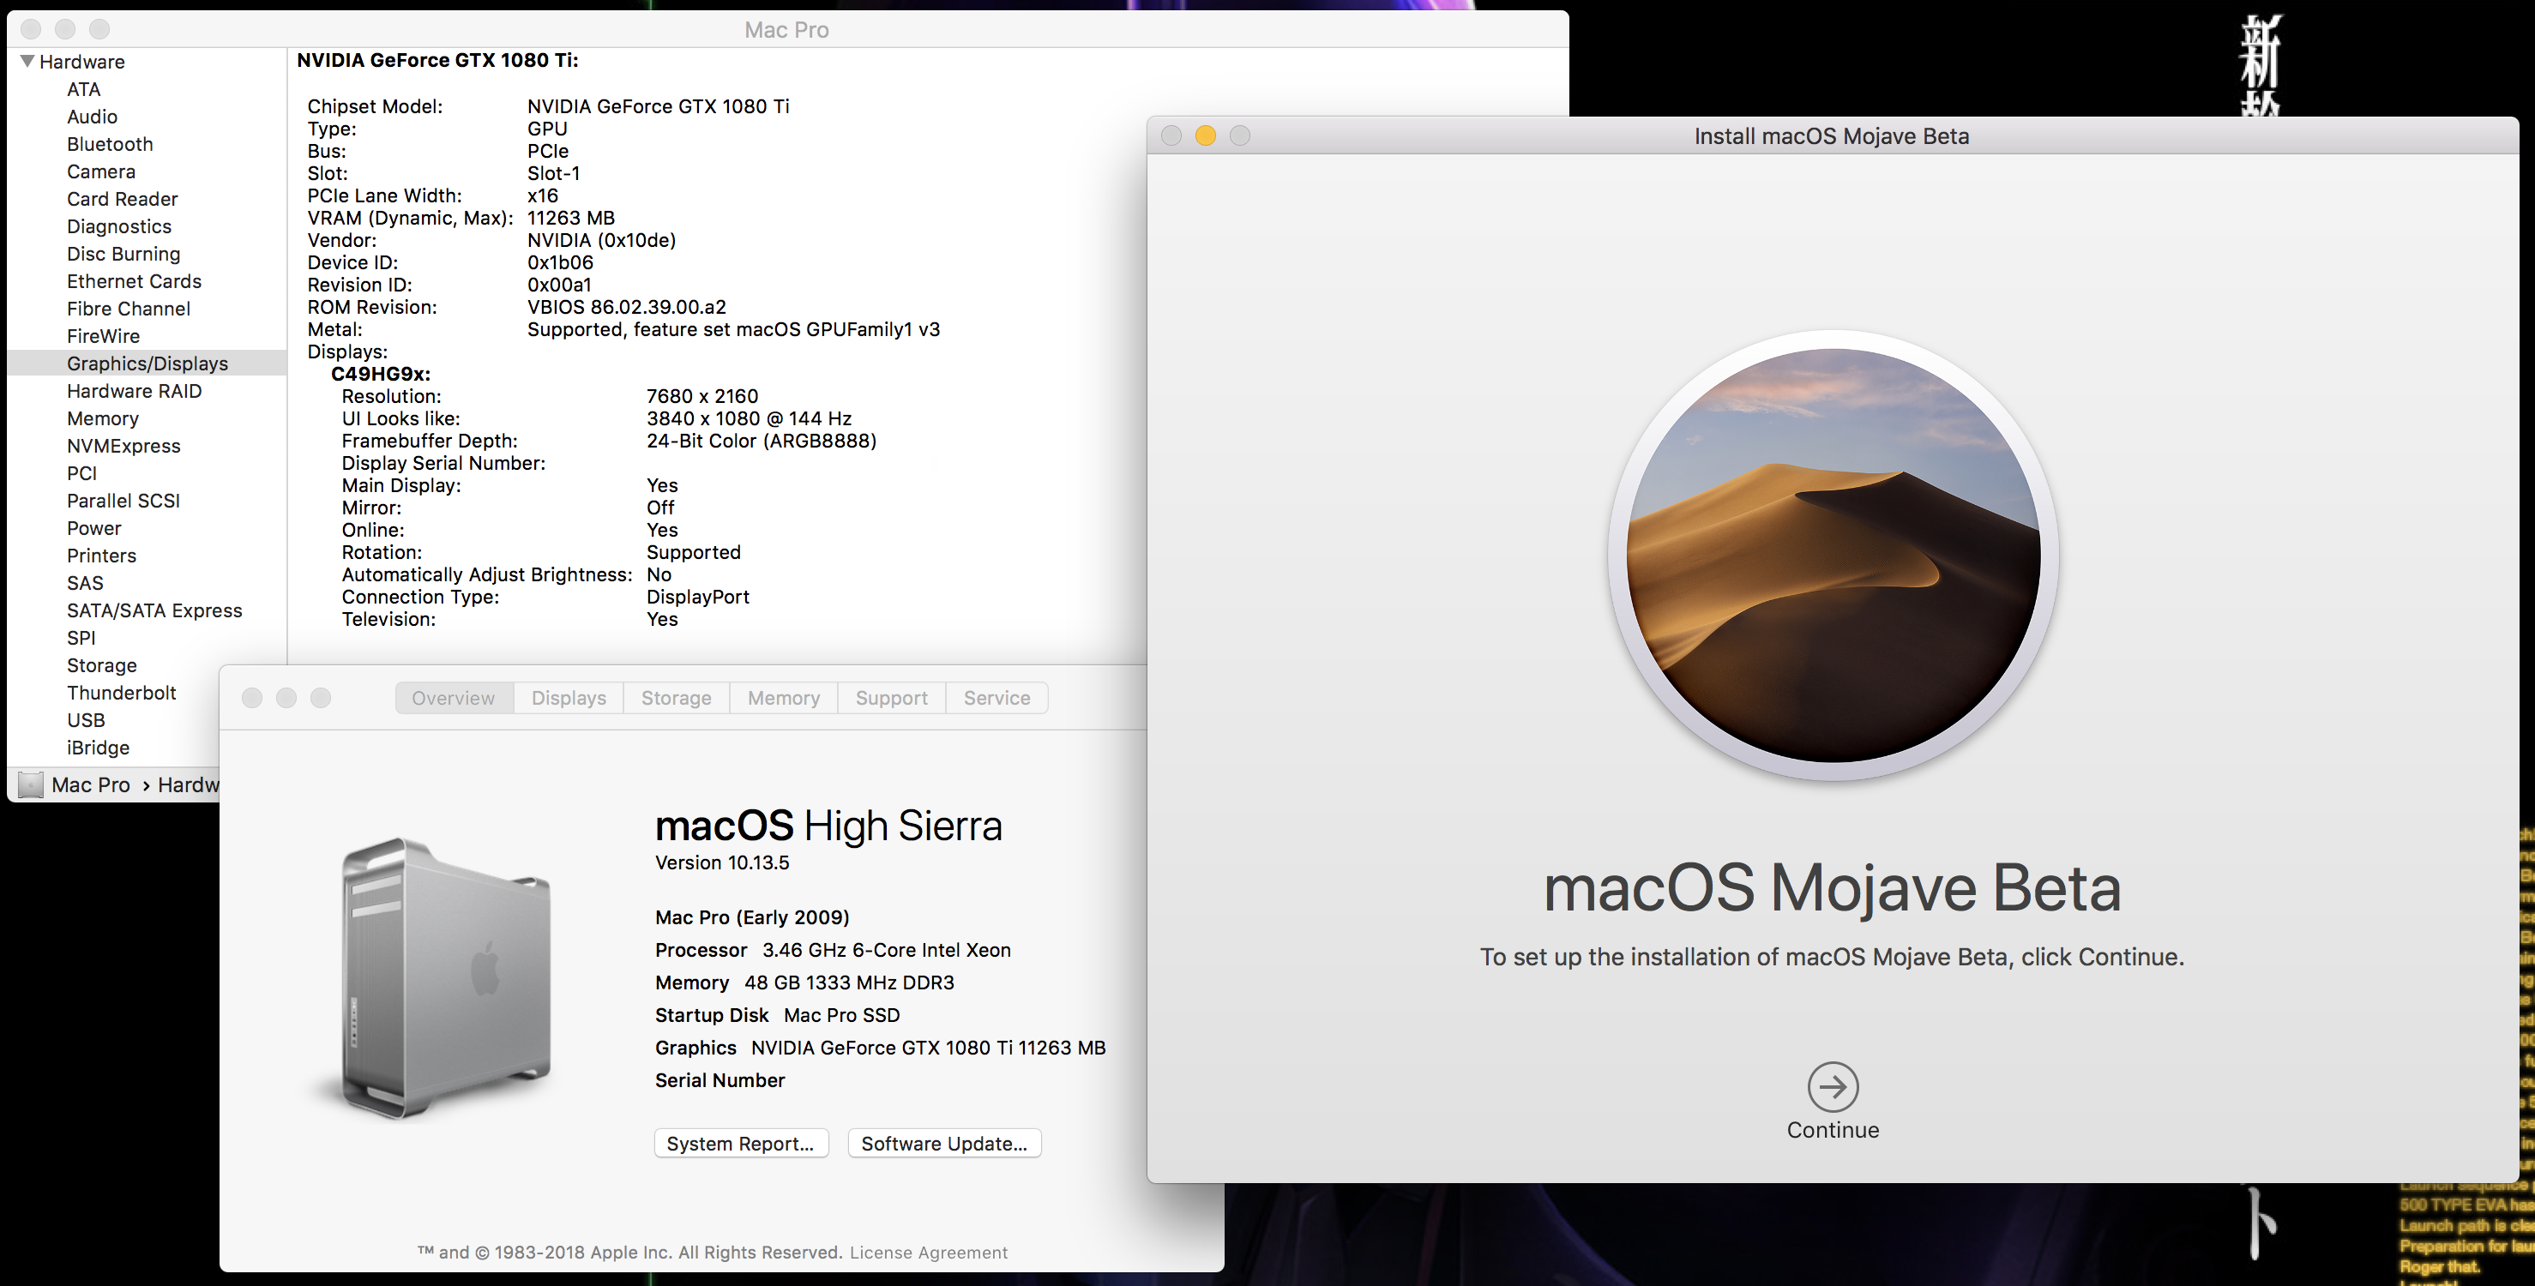
Task: Click the Software Update button
Action: [x=943, y=1144]
